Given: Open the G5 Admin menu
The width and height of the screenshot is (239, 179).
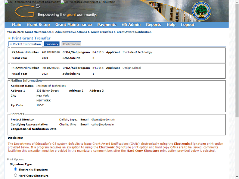Looking at the screenshot, I should coord(131,25).
